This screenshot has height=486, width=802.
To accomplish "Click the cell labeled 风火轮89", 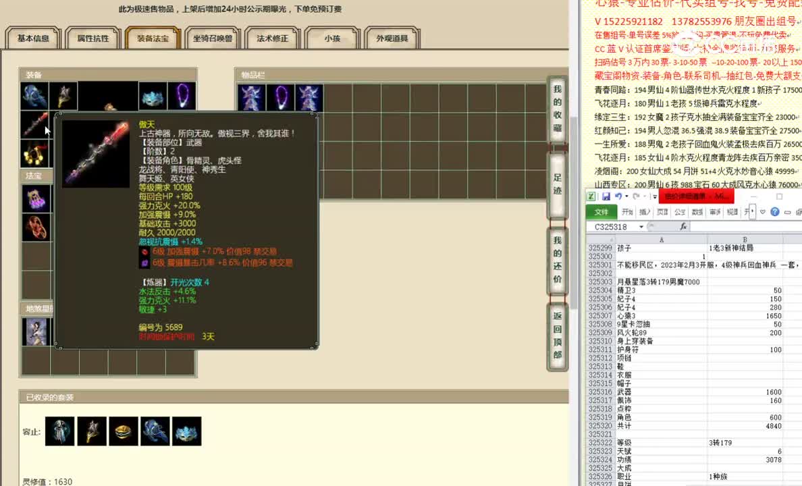I will [662, 333].
